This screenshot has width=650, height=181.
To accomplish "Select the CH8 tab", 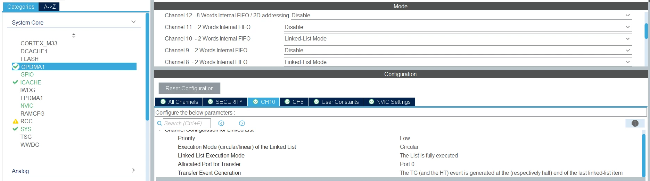I will [x=294, y=102].
